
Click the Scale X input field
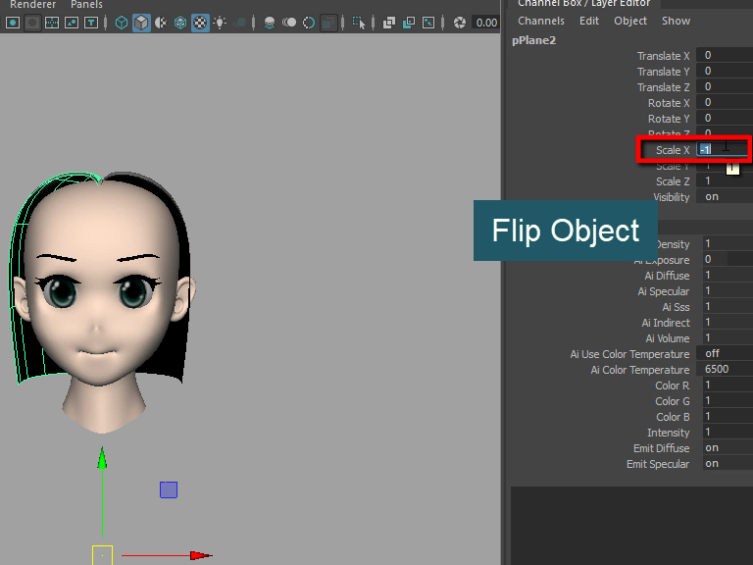click(x=721, y=150)
